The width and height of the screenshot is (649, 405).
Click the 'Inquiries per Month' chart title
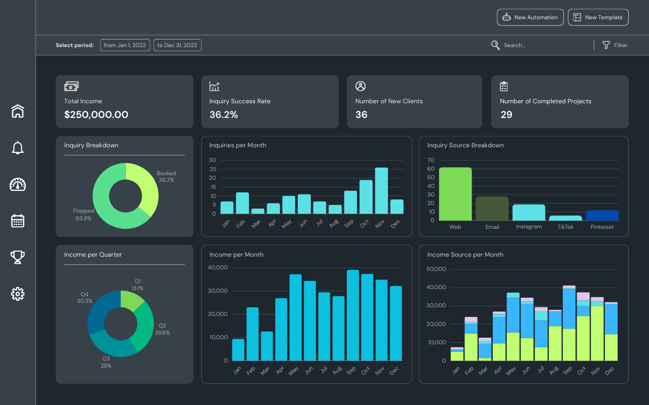(238, 145)
